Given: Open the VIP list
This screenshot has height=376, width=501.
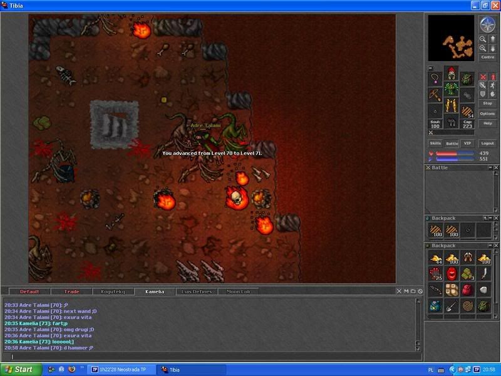Looking at the screenshot, I should [x=468, y=144].
